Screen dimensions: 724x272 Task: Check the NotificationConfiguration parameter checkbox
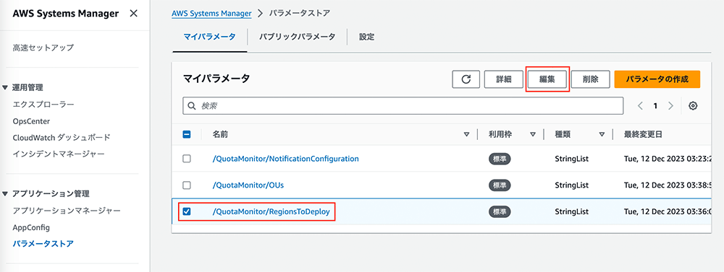(187, 159)
